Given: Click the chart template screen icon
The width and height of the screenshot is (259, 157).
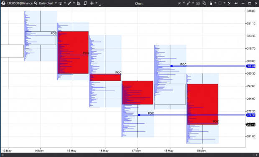Looking at the screenshot, I should tap(61, 3).
